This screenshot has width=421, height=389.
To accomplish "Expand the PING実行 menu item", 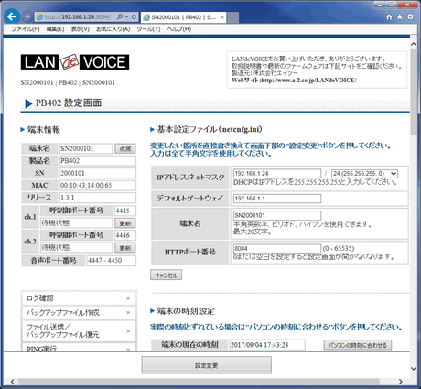I will [x=79, y=348].
